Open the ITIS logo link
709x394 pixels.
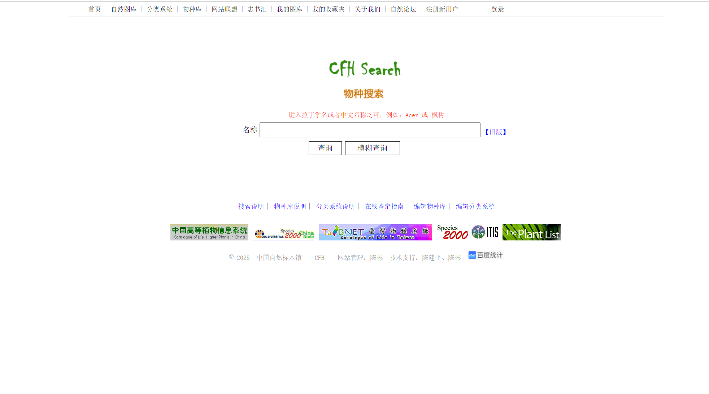click(x=485, y=232)
